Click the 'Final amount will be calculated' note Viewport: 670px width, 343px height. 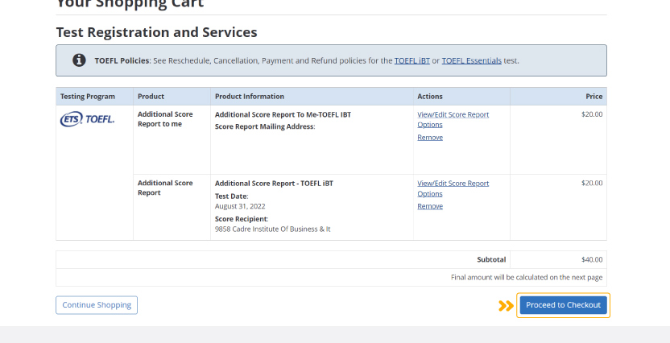[527, 277]
